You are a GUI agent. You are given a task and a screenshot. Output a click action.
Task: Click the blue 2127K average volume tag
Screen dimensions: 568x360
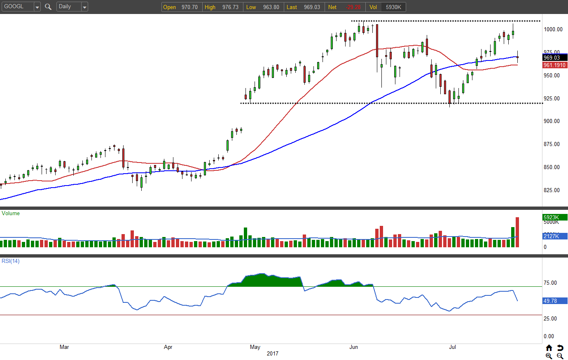[555, 236]
